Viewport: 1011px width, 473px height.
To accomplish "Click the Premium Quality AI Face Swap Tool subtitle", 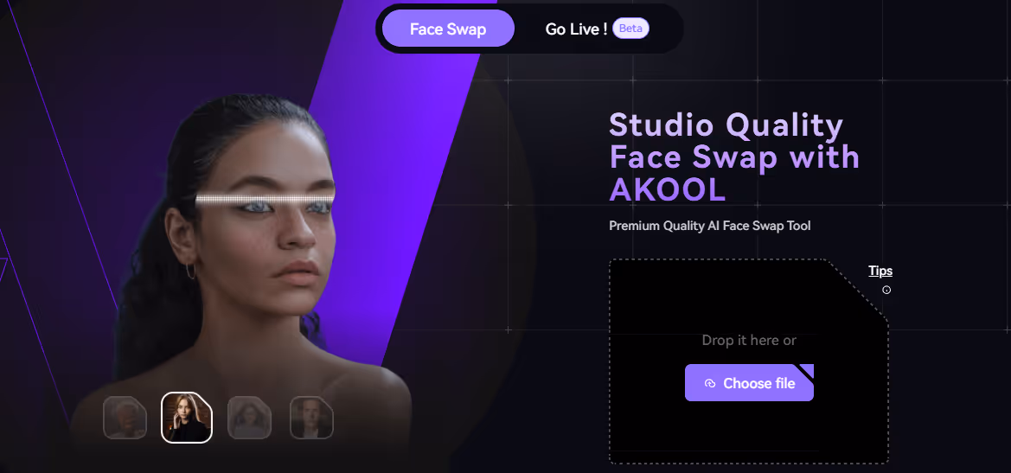I will (710, 227).
